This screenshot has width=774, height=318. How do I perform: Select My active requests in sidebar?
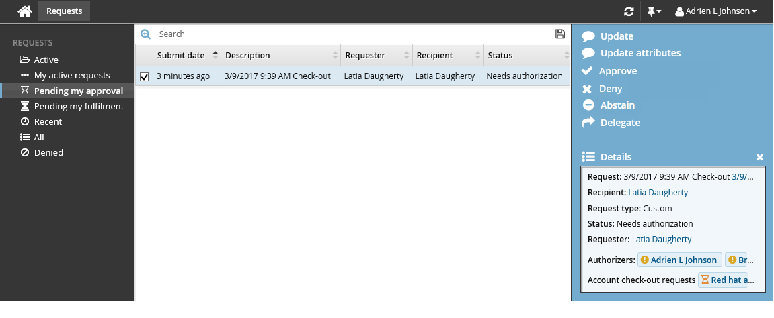71,75
